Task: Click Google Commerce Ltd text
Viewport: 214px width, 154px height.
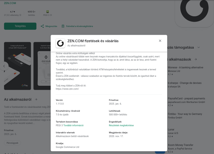Action: (x=67, y=147)
